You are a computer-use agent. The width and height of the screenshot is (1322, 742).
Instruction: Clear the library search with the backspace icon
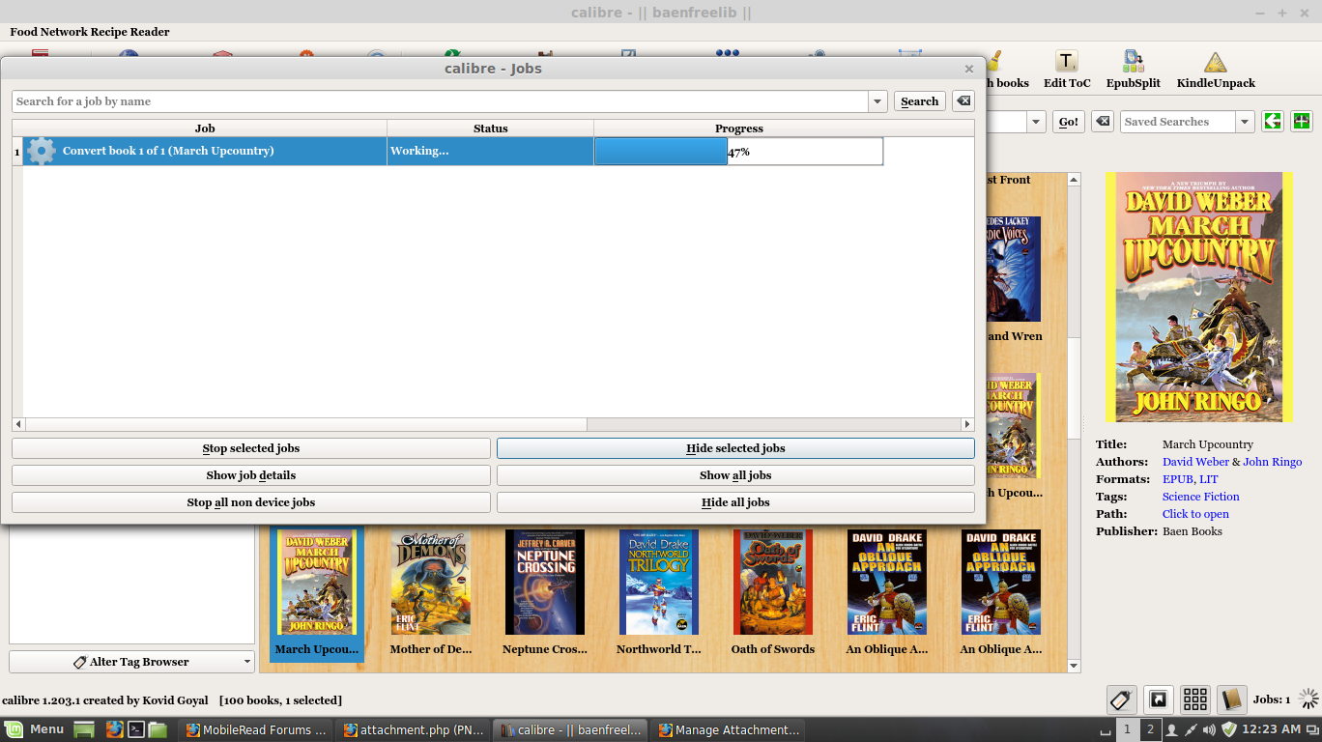pos(1102,122)
